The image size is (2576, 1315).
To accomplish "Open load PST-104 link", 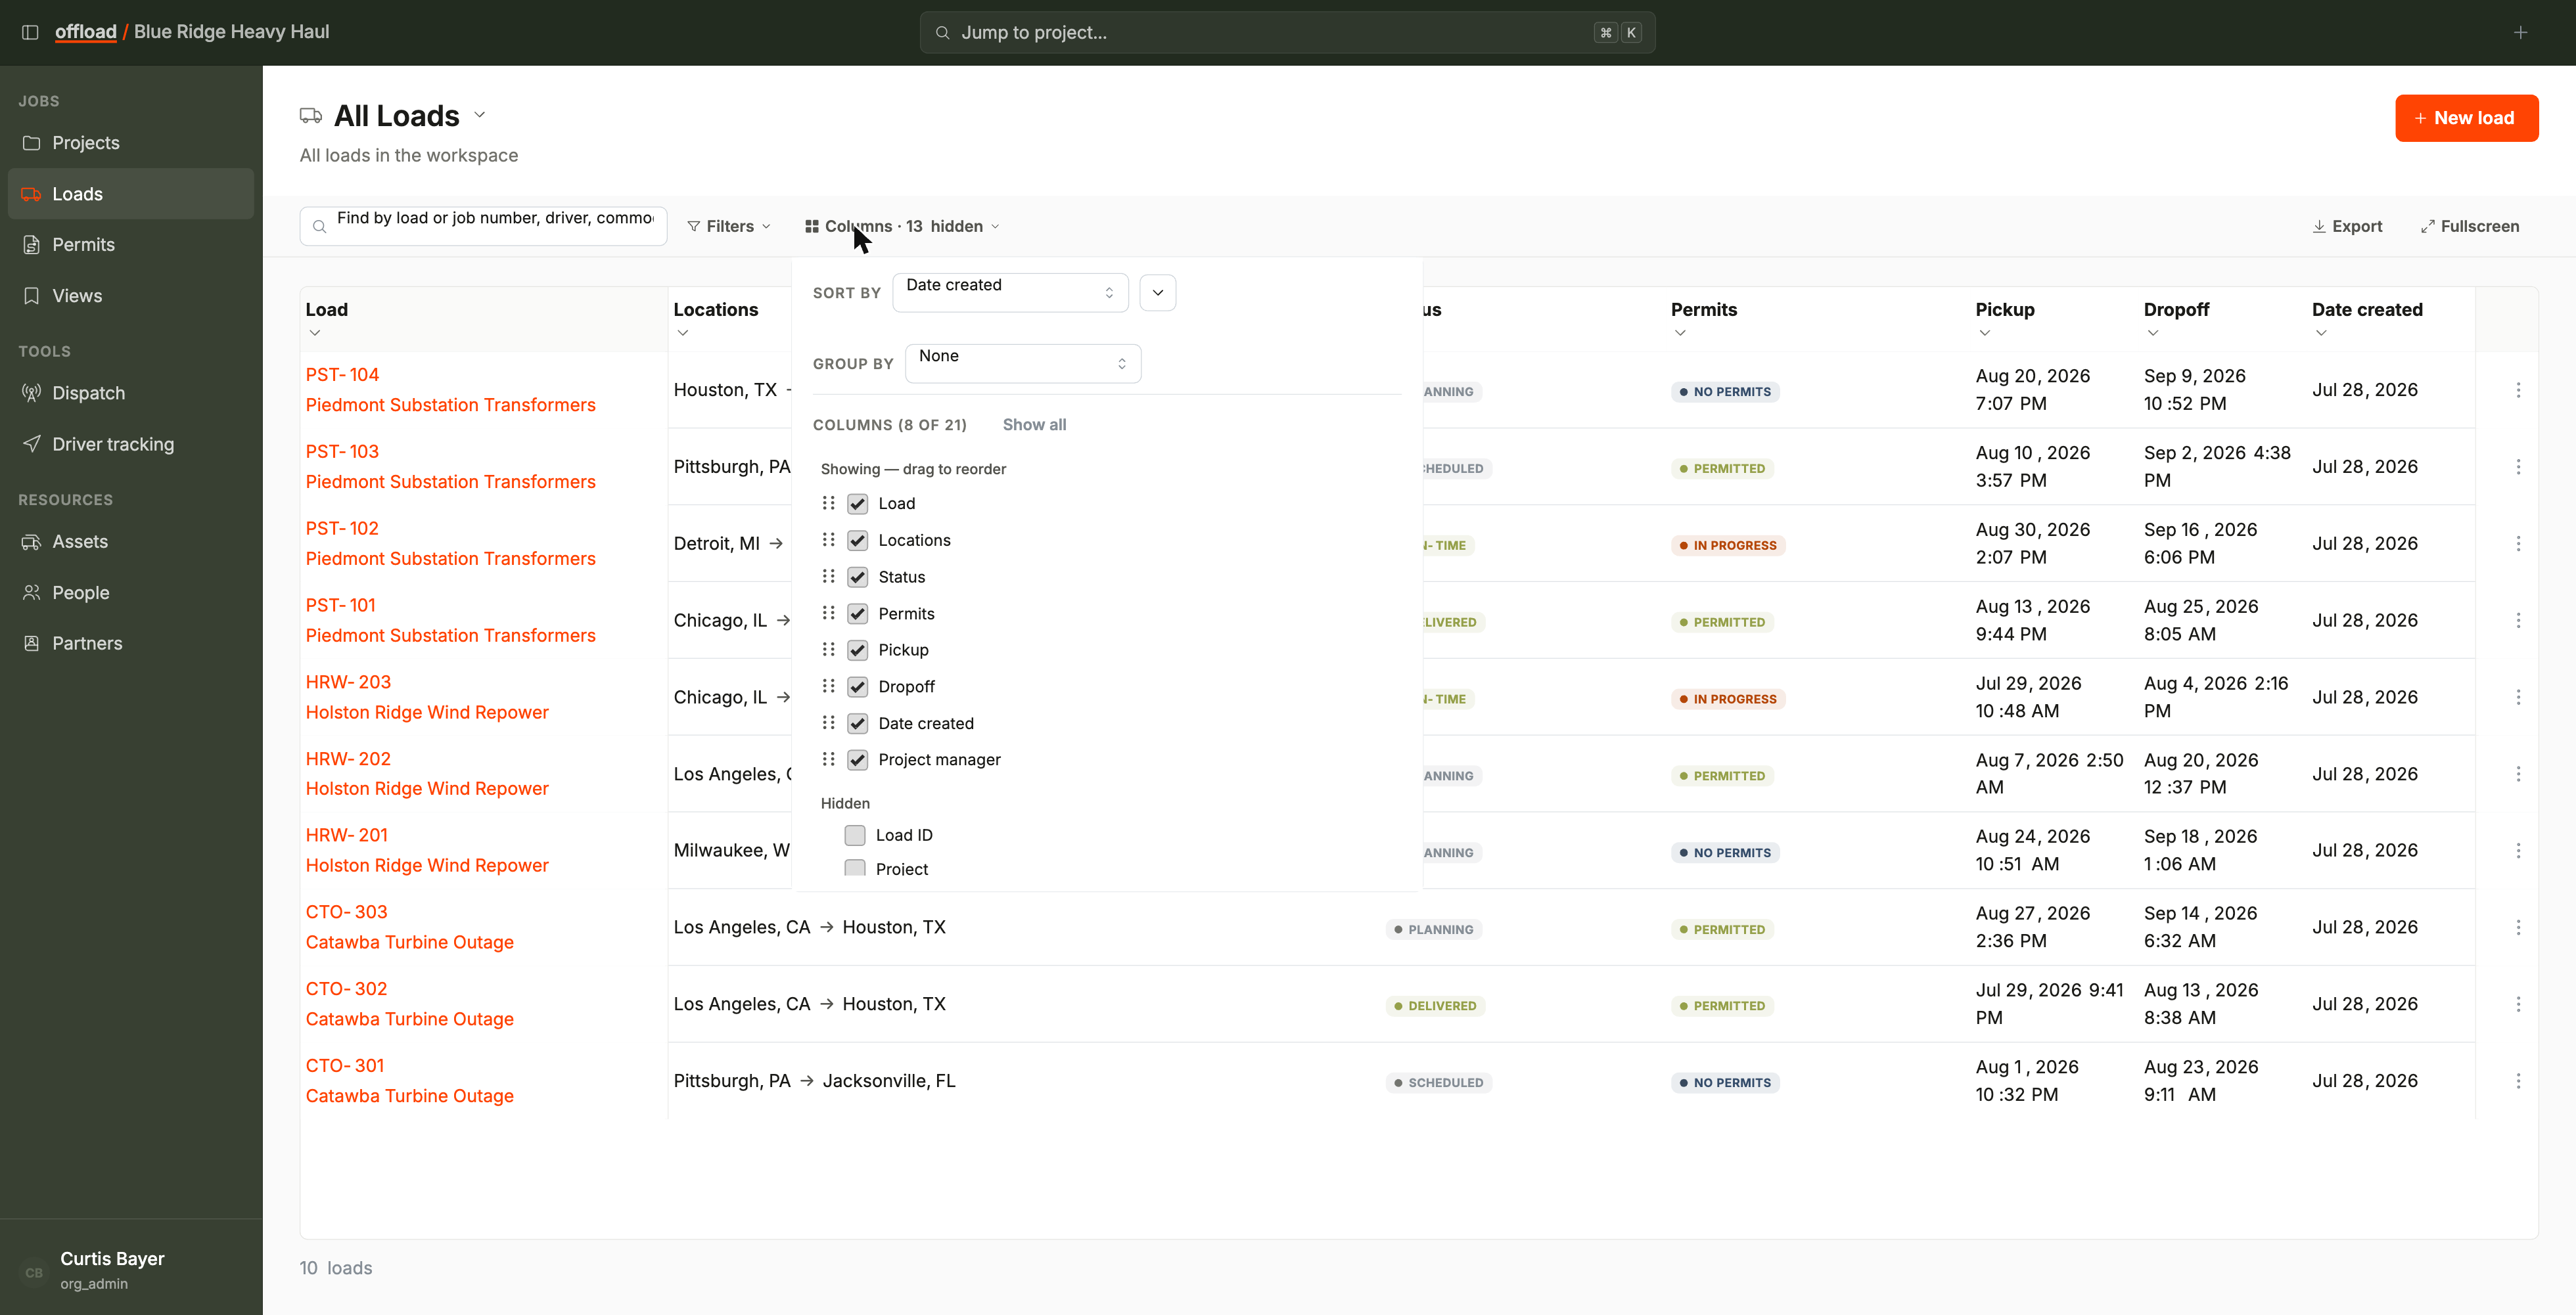I will pos(342,374).
